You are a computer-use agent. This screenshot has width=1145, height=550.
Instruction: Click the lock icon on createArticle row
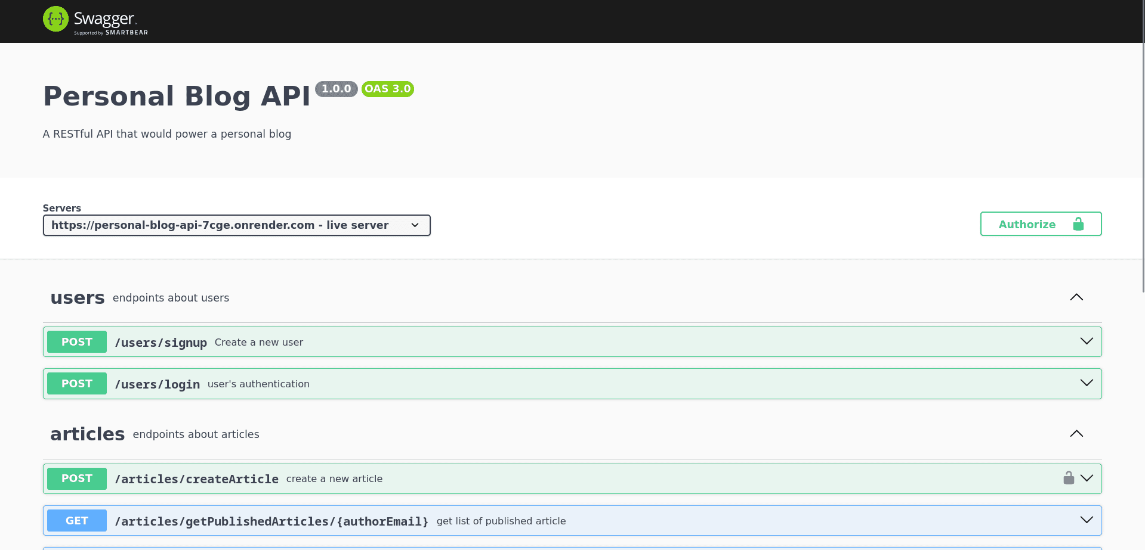click(1069, 478)
